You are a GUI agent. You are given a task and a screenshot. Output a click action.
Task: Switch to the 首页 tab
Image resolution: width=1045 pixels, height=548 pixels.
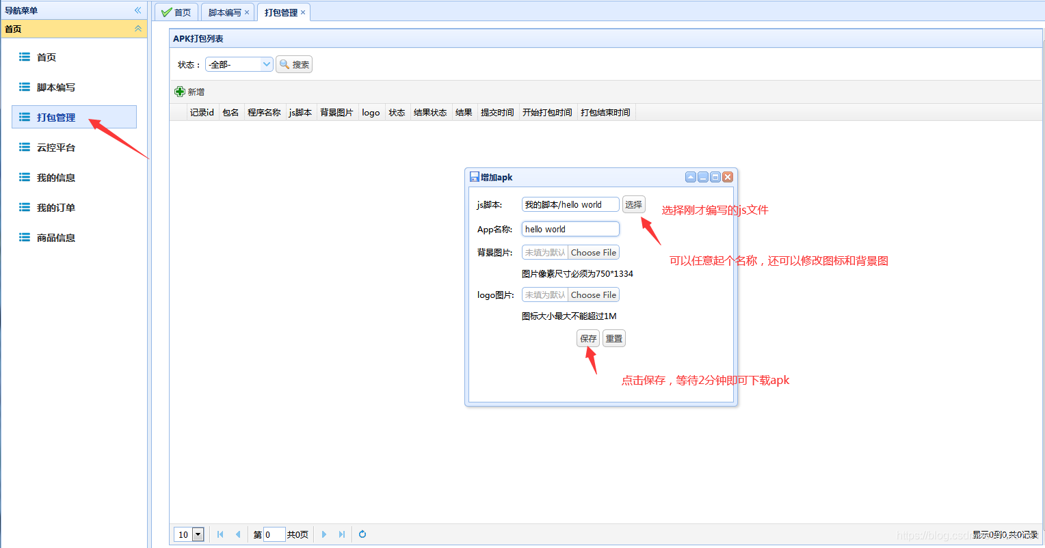(x=176, y=12)
